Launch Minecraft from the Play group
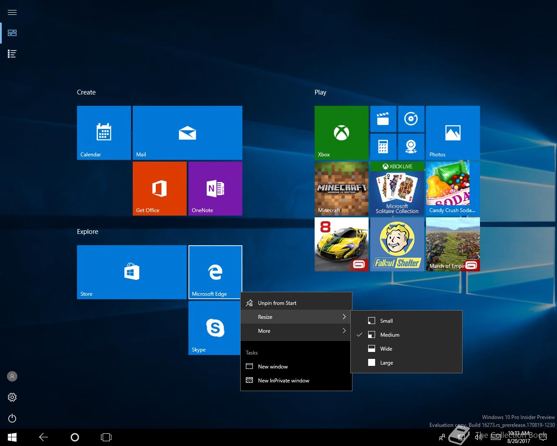 coord(341,188)
